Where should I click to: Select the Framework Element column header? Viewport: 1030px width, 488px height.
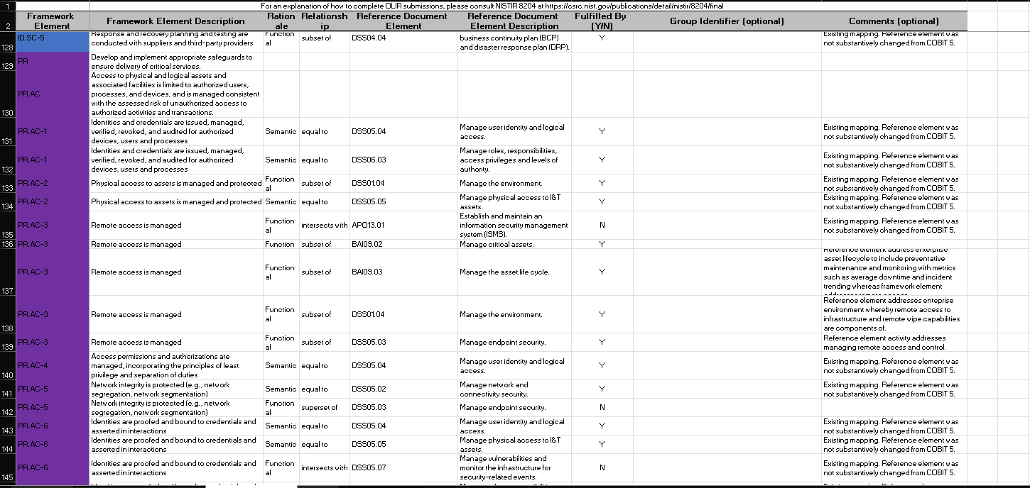point(53,21)
